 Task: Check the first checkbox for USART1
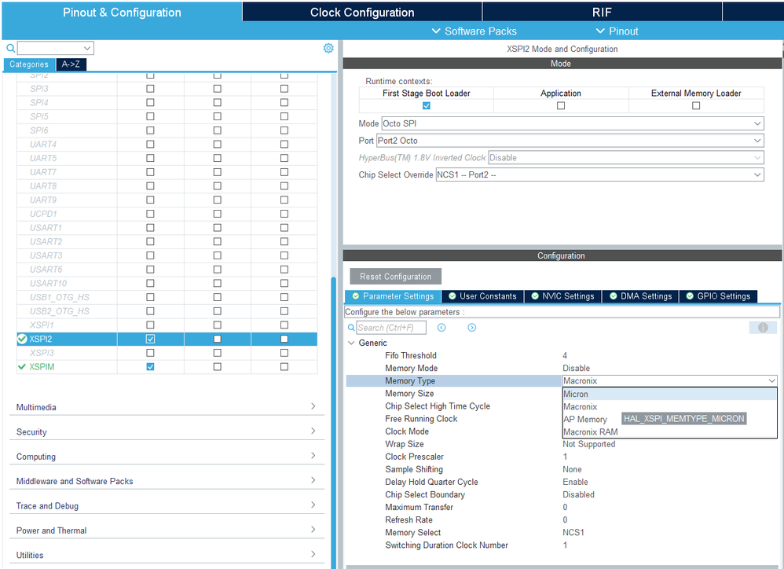150,227
